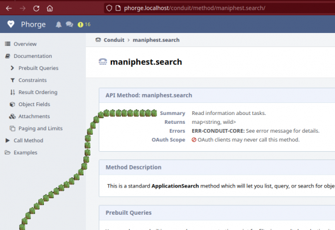Screen dimensions: 335x230
Task: Click the 'map<string, wild>' value
Action: click(214, 122)
